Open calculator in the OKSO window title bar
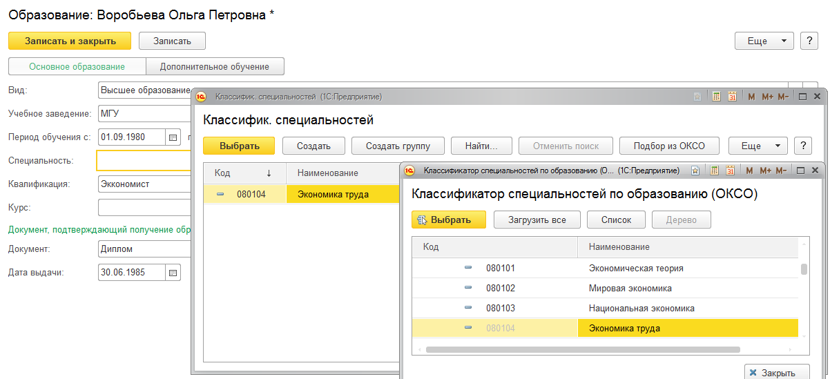This screenshot has height=379, width=830. pos(715,171)
